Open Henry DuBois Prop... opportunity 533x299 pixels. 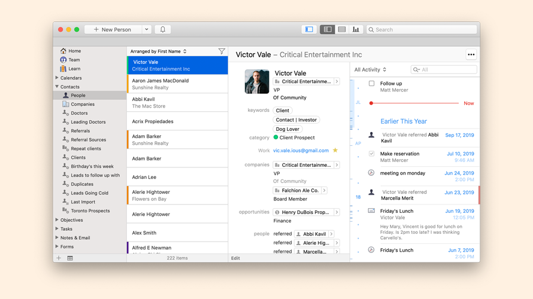[x=306, y=212]
